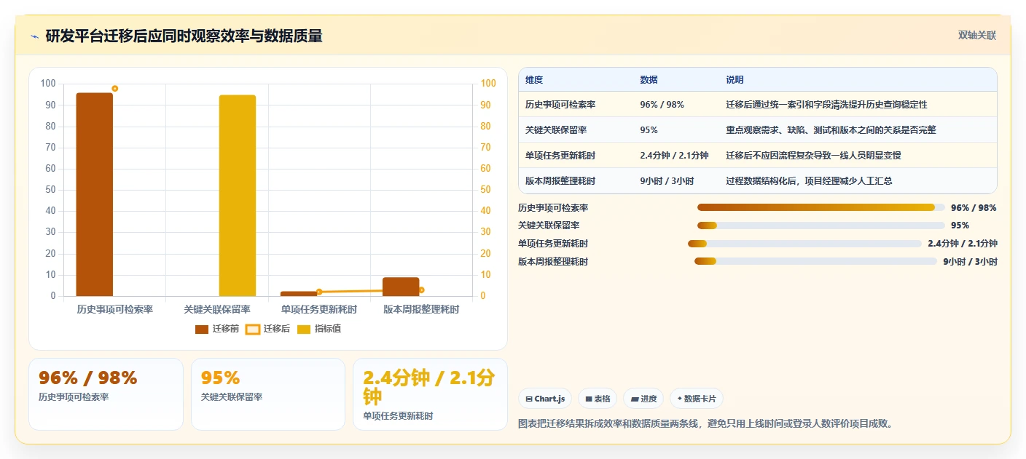This screenshot has height=459, width=1026.
Task: Click 历史事项可检索率 in the table
Action: coord(560,105)
